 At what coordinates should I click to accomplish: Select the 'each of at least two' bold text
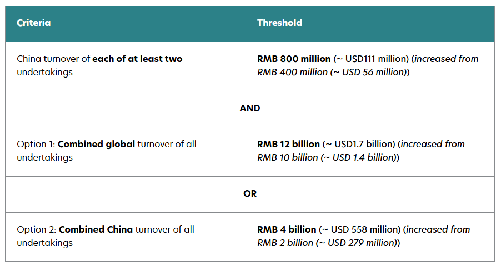coord(137,59)
